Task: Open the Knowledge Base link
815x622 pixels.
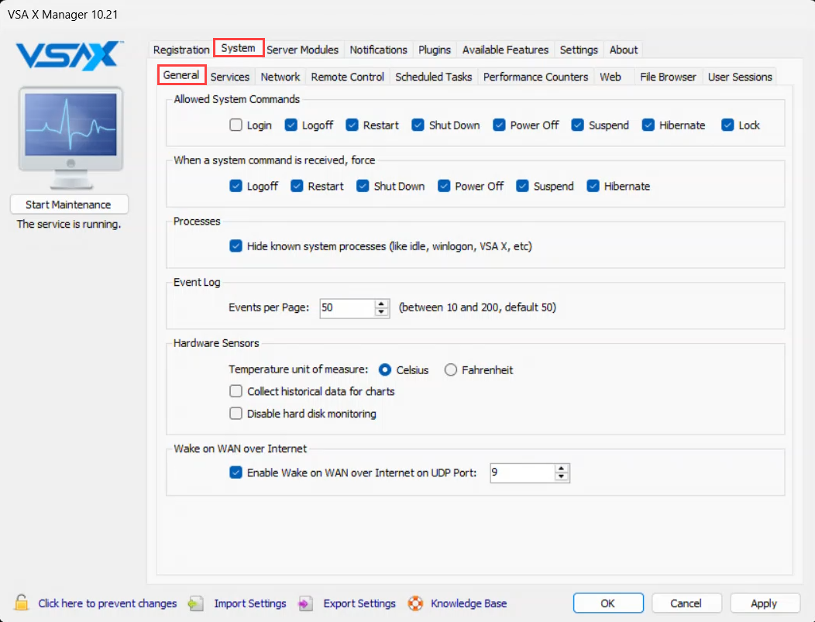Action: [x=468, y=603]
